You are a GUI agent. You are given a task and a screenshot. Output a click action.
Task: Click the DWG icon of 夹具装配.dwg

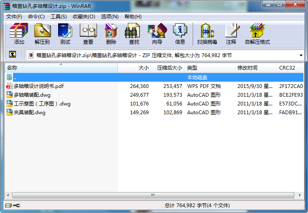coord(10,113)
